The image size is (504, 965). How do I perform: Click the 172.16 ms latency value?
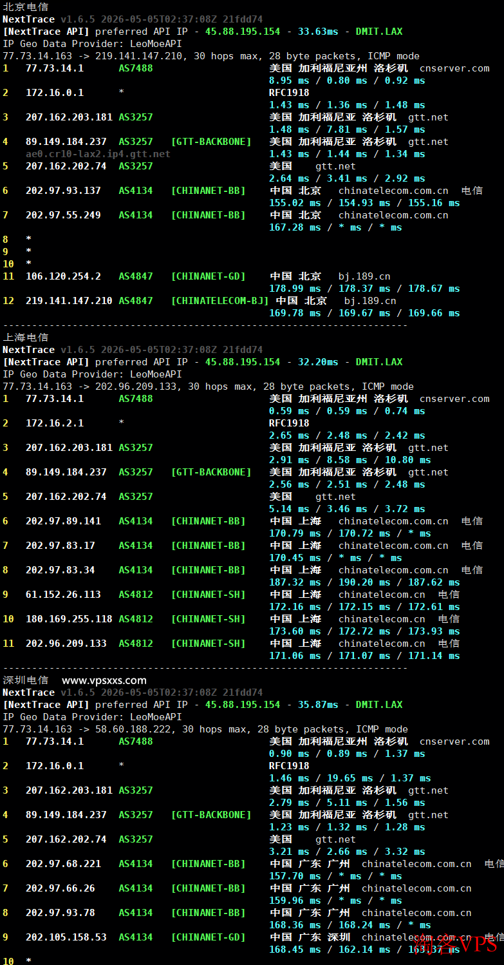pyautogui.click(x=295, y=606)
